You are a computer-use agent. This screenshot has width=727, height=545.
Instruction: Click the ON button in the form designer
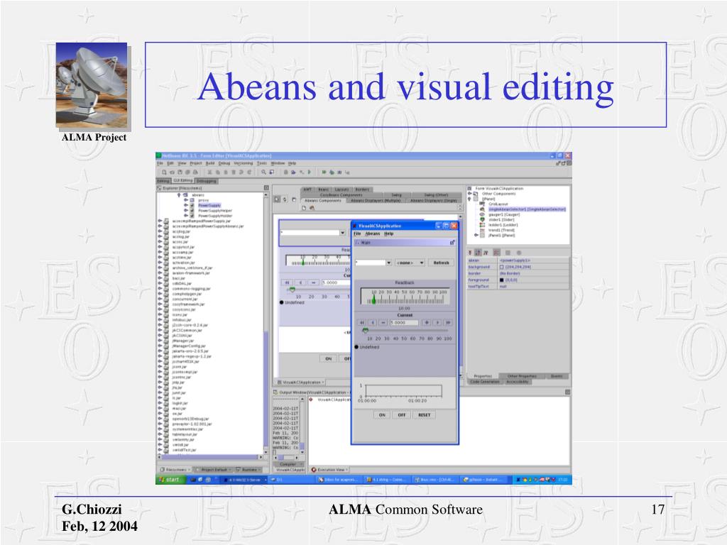[329, 358]
